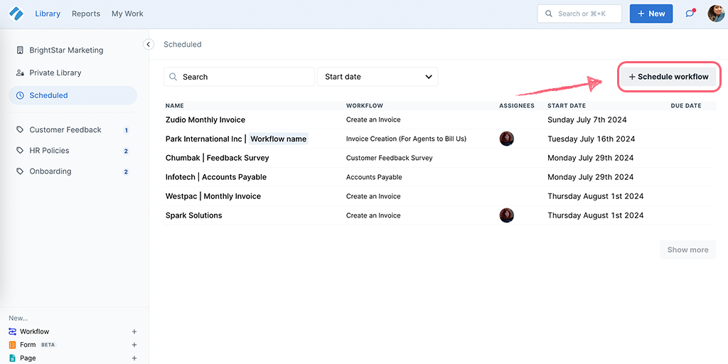Viewport: 728px width, 364px height.
Task: Click the Show more button
Action: coord(687,250)
